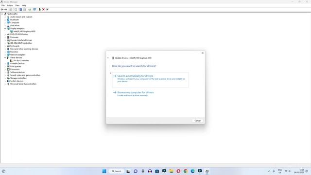Select the Computer tree label

point(15,23)
